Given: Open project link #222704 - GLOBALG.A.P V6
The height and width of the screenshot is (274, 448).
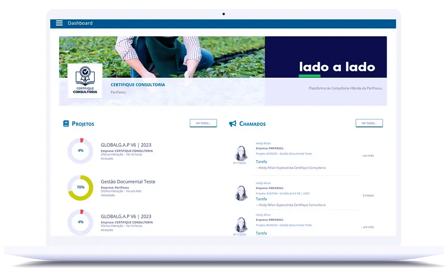Looking at the screenshot, I should pos(282,193).
